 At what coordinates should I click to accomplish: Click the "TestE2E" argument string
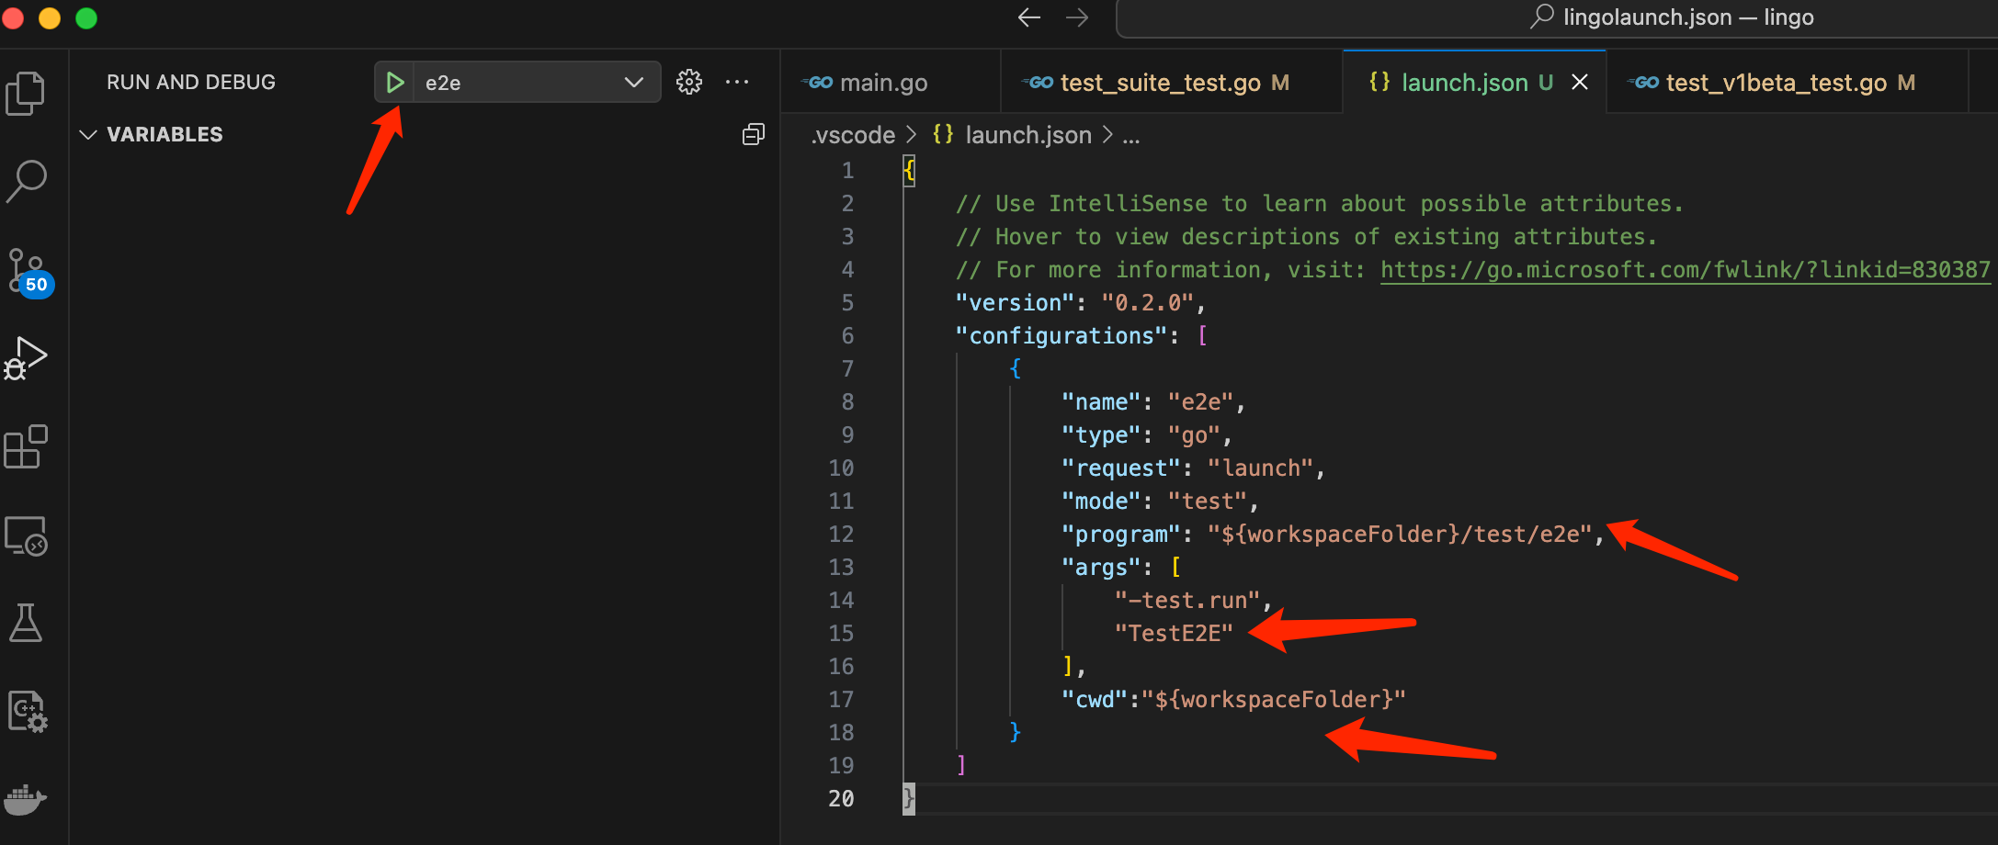click(1174, 634)
